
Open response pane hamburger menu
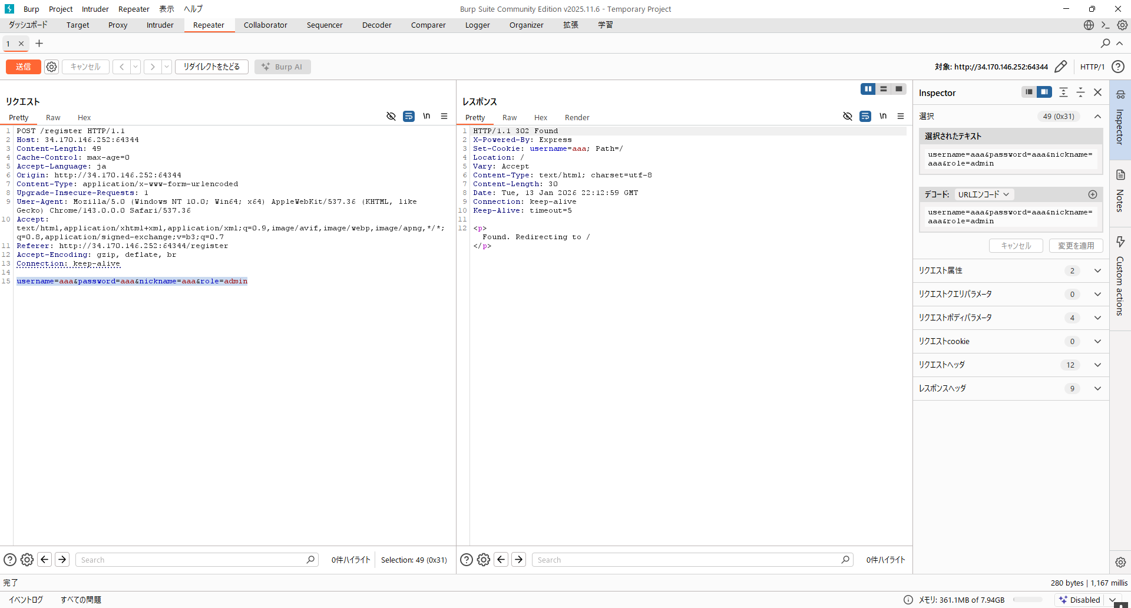pyautogui.click(x=901, y=117)
